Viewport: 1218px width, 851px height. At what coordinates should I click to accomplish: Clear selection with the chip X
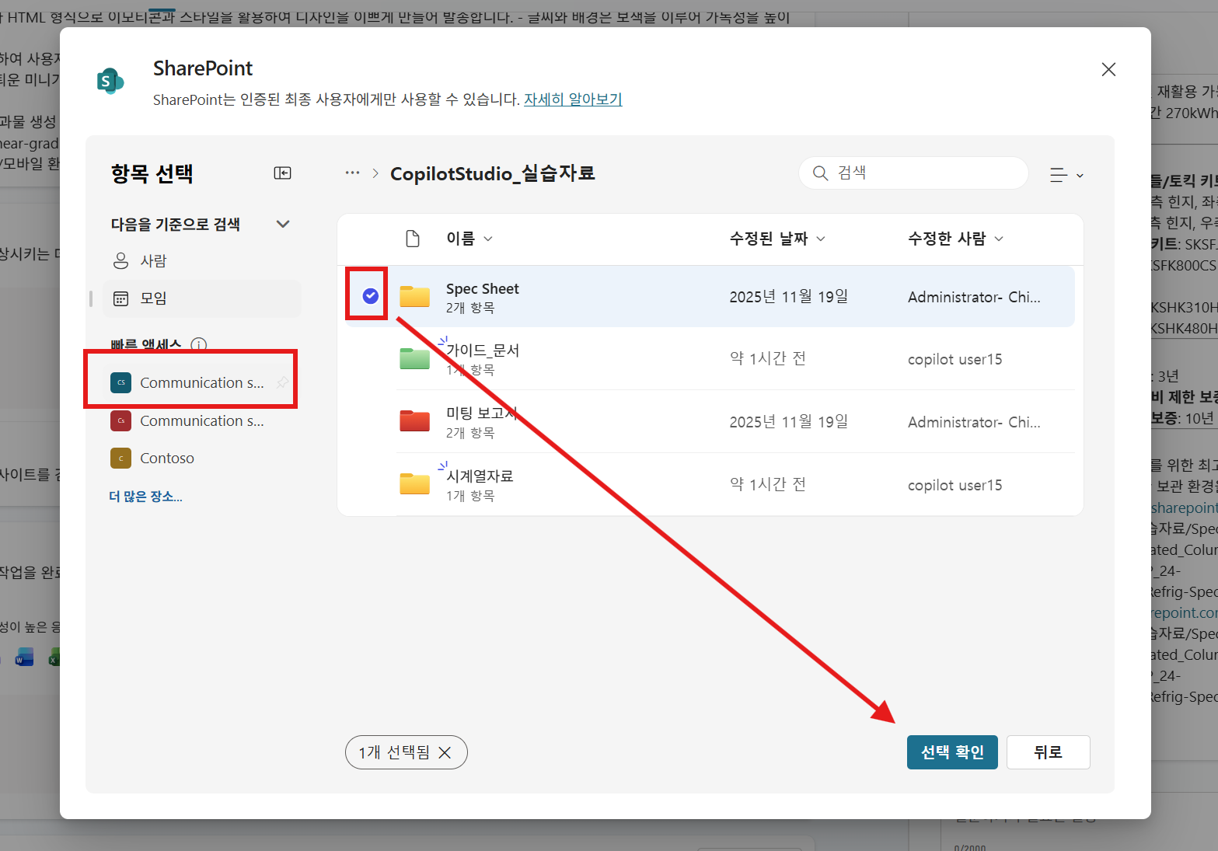click(x=445, y=752)
